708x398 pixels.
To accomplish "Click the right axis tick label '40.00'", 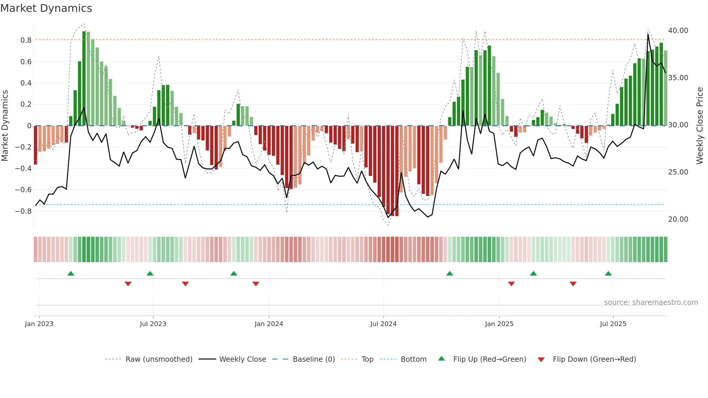I will point(678,31).
